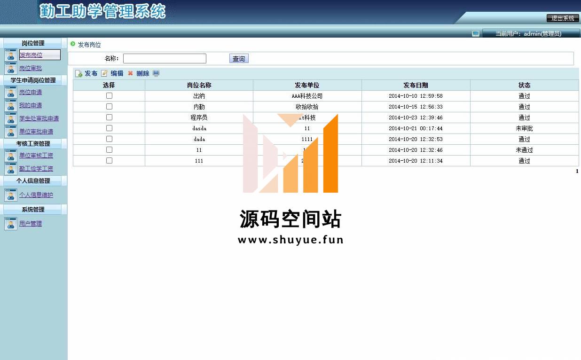Screen dimensions: 581x360
Task: Click the icon beside 我的申请 in sidebar
Action: [11, 105]
